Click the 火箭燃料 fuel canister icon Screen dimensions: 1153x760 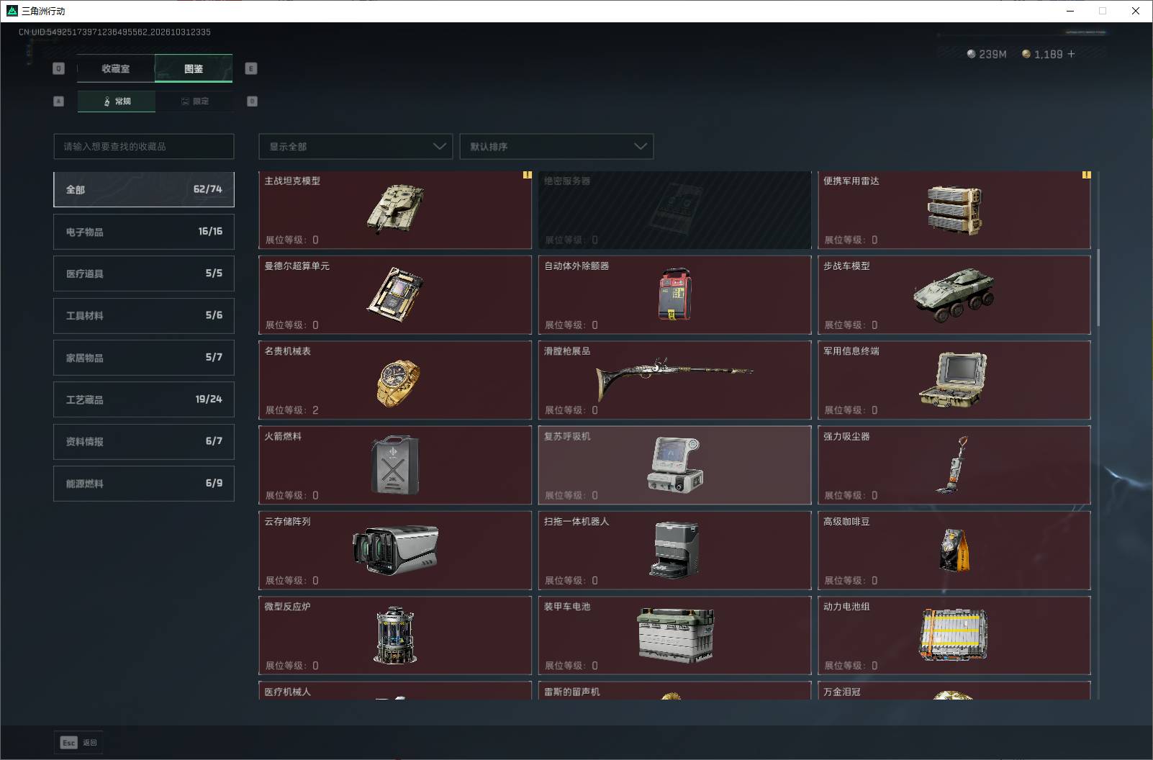point(395,465)
